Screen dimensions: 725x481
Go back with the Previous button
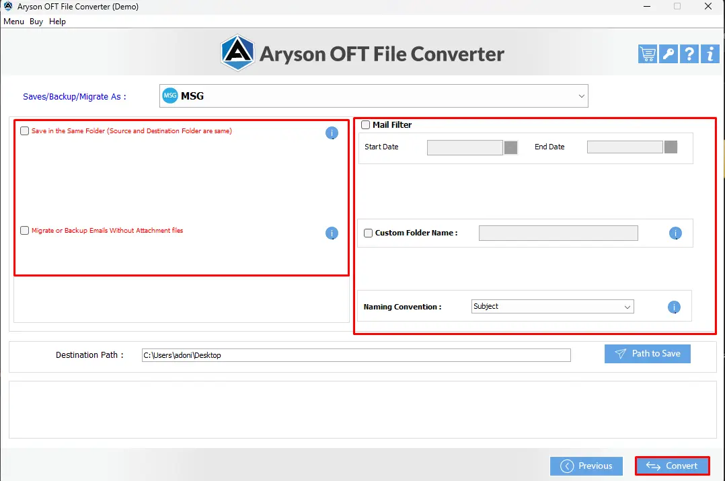[586, 466]
